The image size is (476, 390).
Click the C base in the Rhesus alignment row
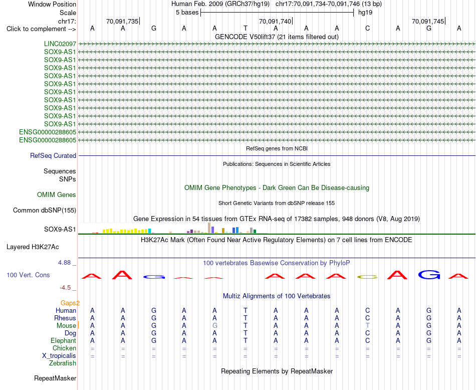coord(368,318)
